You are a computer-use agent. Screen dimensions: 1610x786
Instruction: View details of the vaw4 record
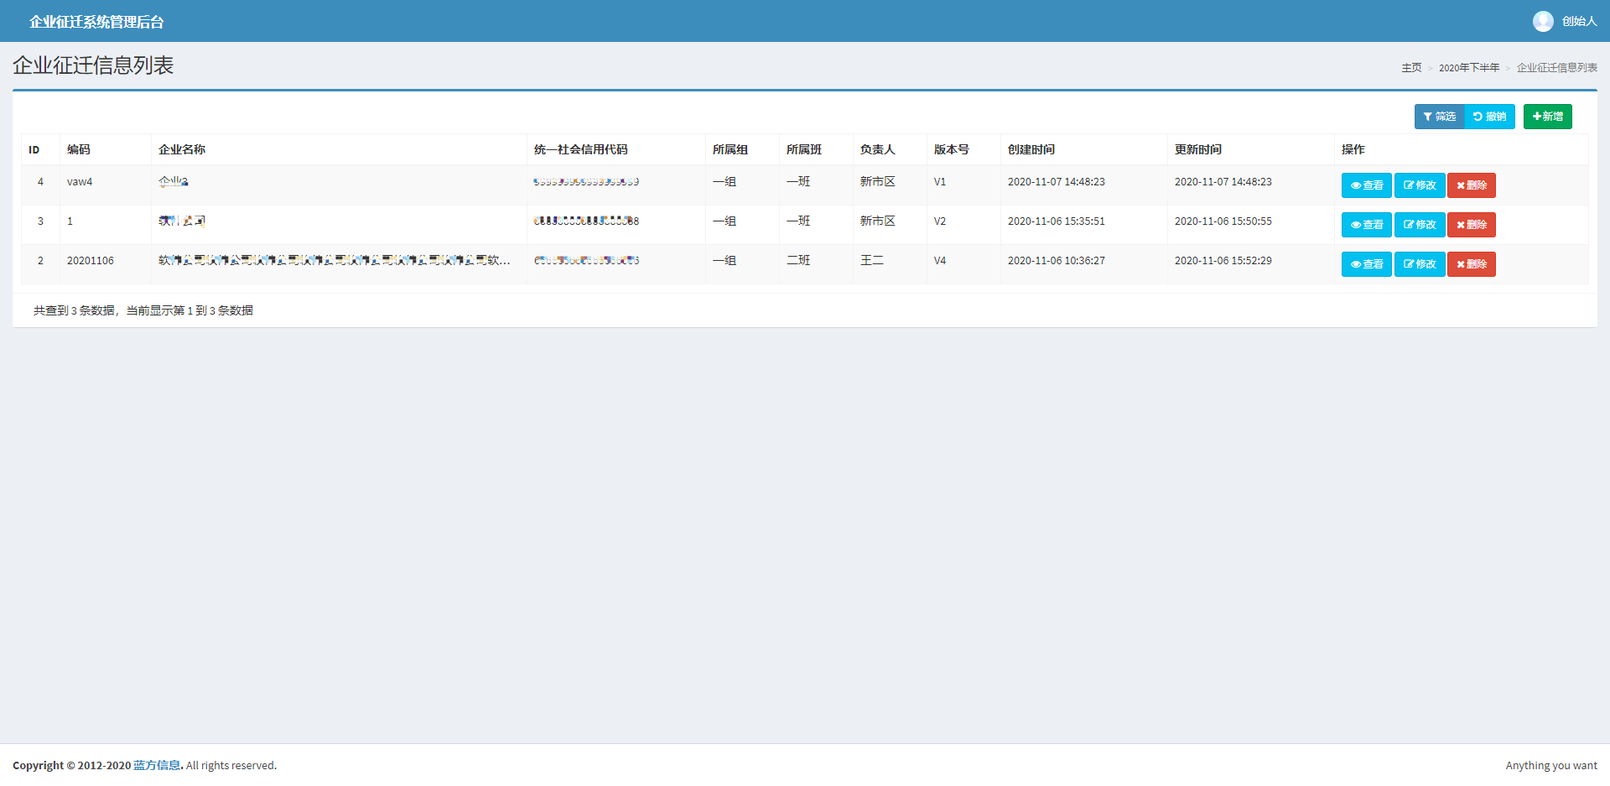pyautogui.click(x=1366, y=185)
